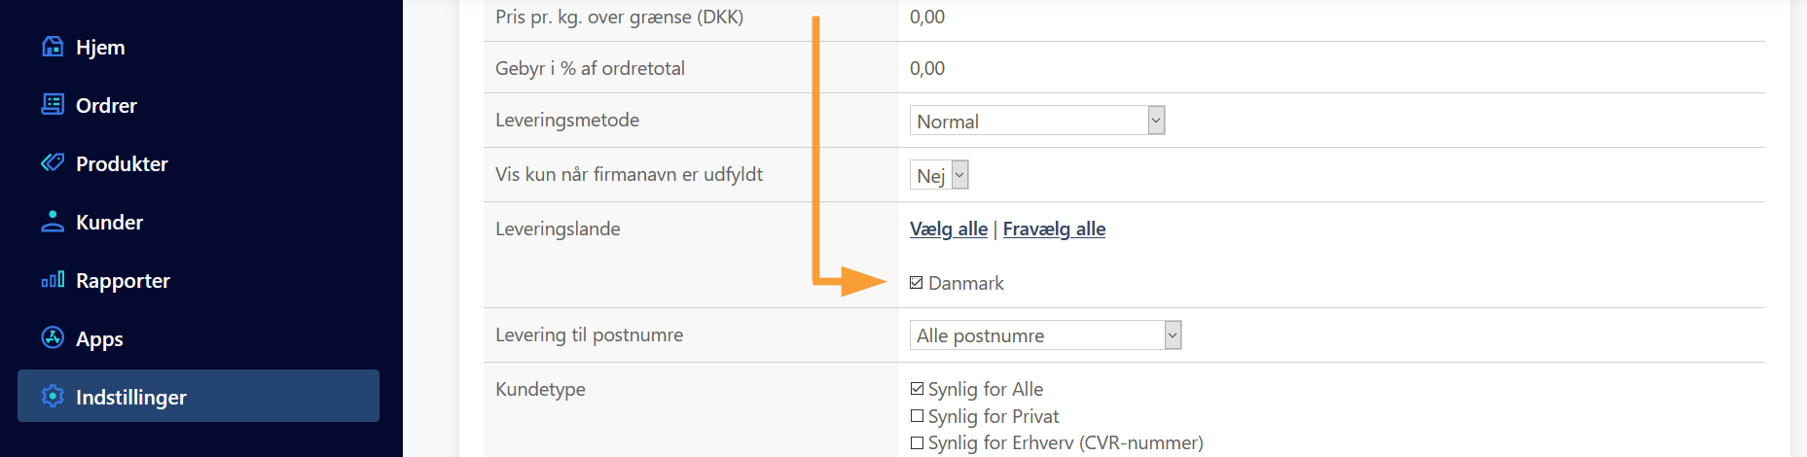This screenshot has height=457, width=1807.
Task: Click the Apps icon in sidebar
Action: [x=53, y=338]
